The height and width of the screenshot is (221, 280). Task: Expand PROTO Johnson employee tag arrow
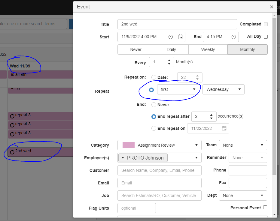tap(123, 157)
